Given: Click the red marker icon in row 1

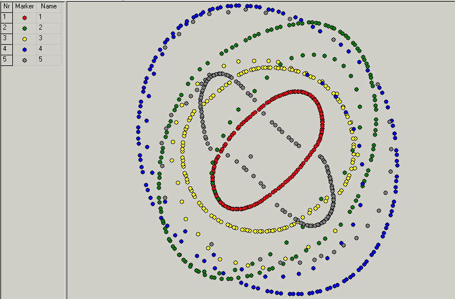Looking at the screenshot, I should pyautogui.click(x=25, y=17).
